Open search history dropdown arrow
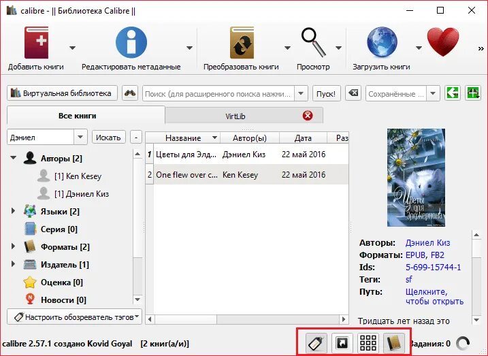This screenshot has height=356, width=488. (301, 93)
